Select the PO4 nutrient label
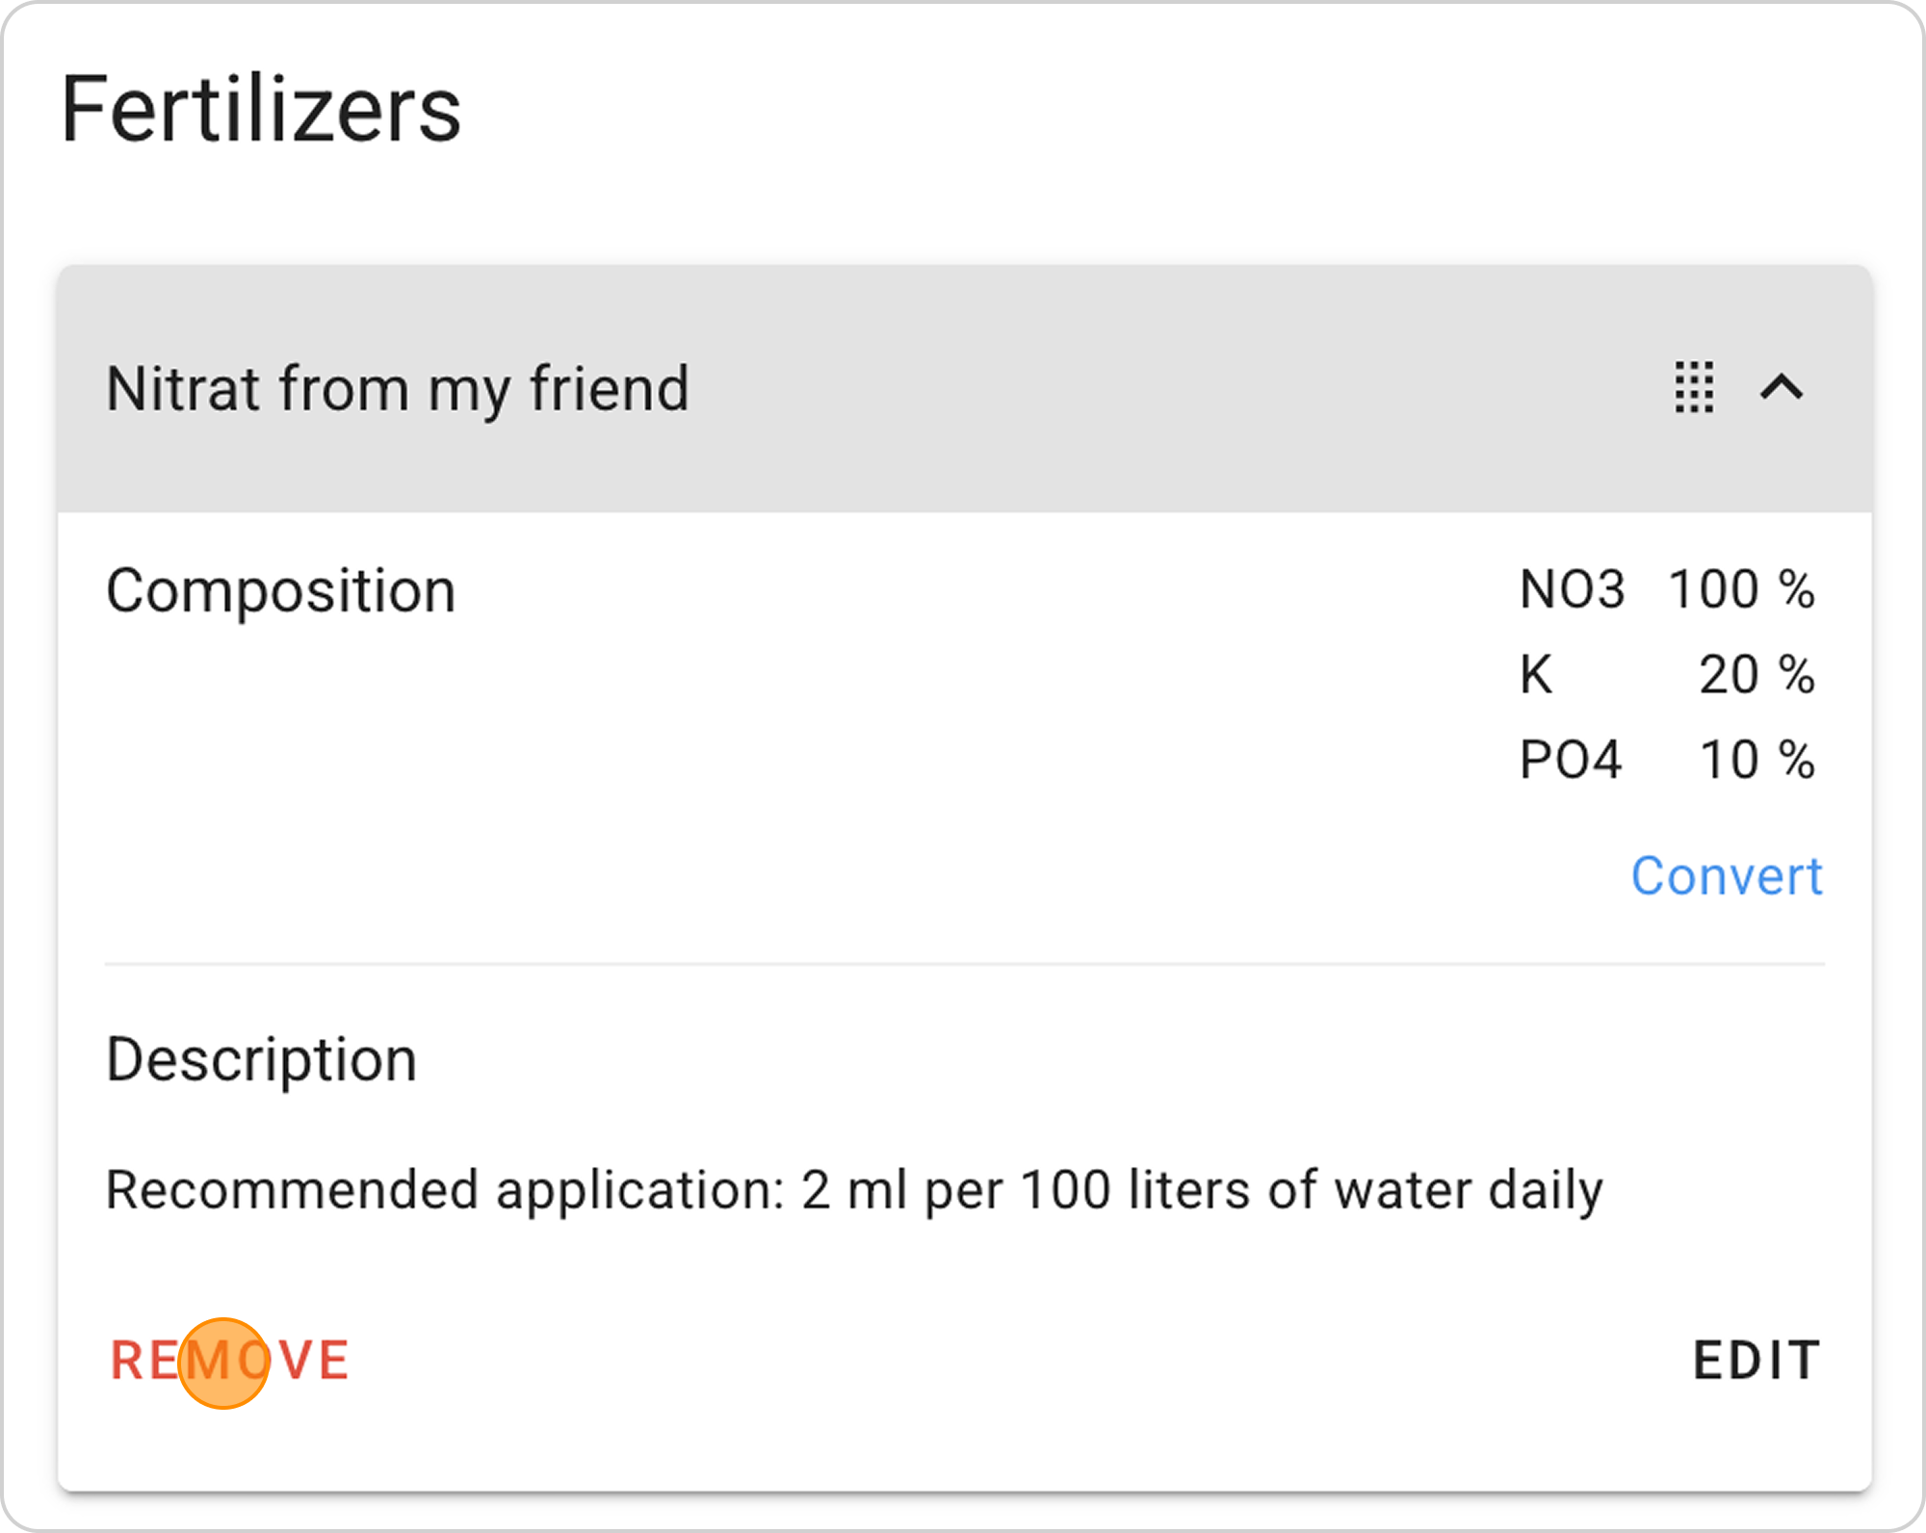The height and width of the screenshot is (1533, 1926). coord(1571,760)
